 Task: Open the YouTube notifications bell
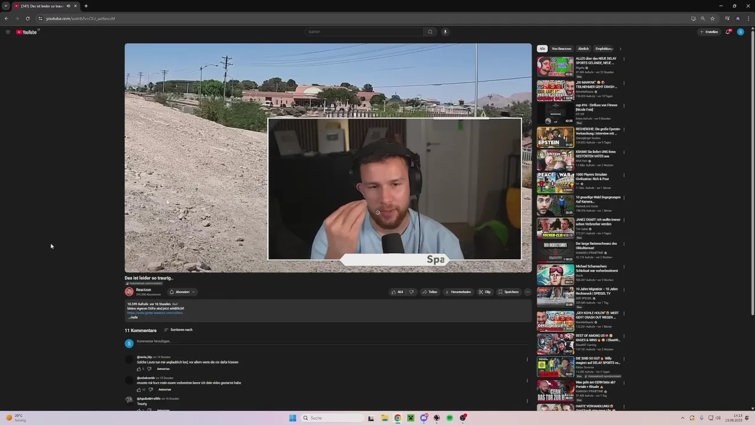728,32
